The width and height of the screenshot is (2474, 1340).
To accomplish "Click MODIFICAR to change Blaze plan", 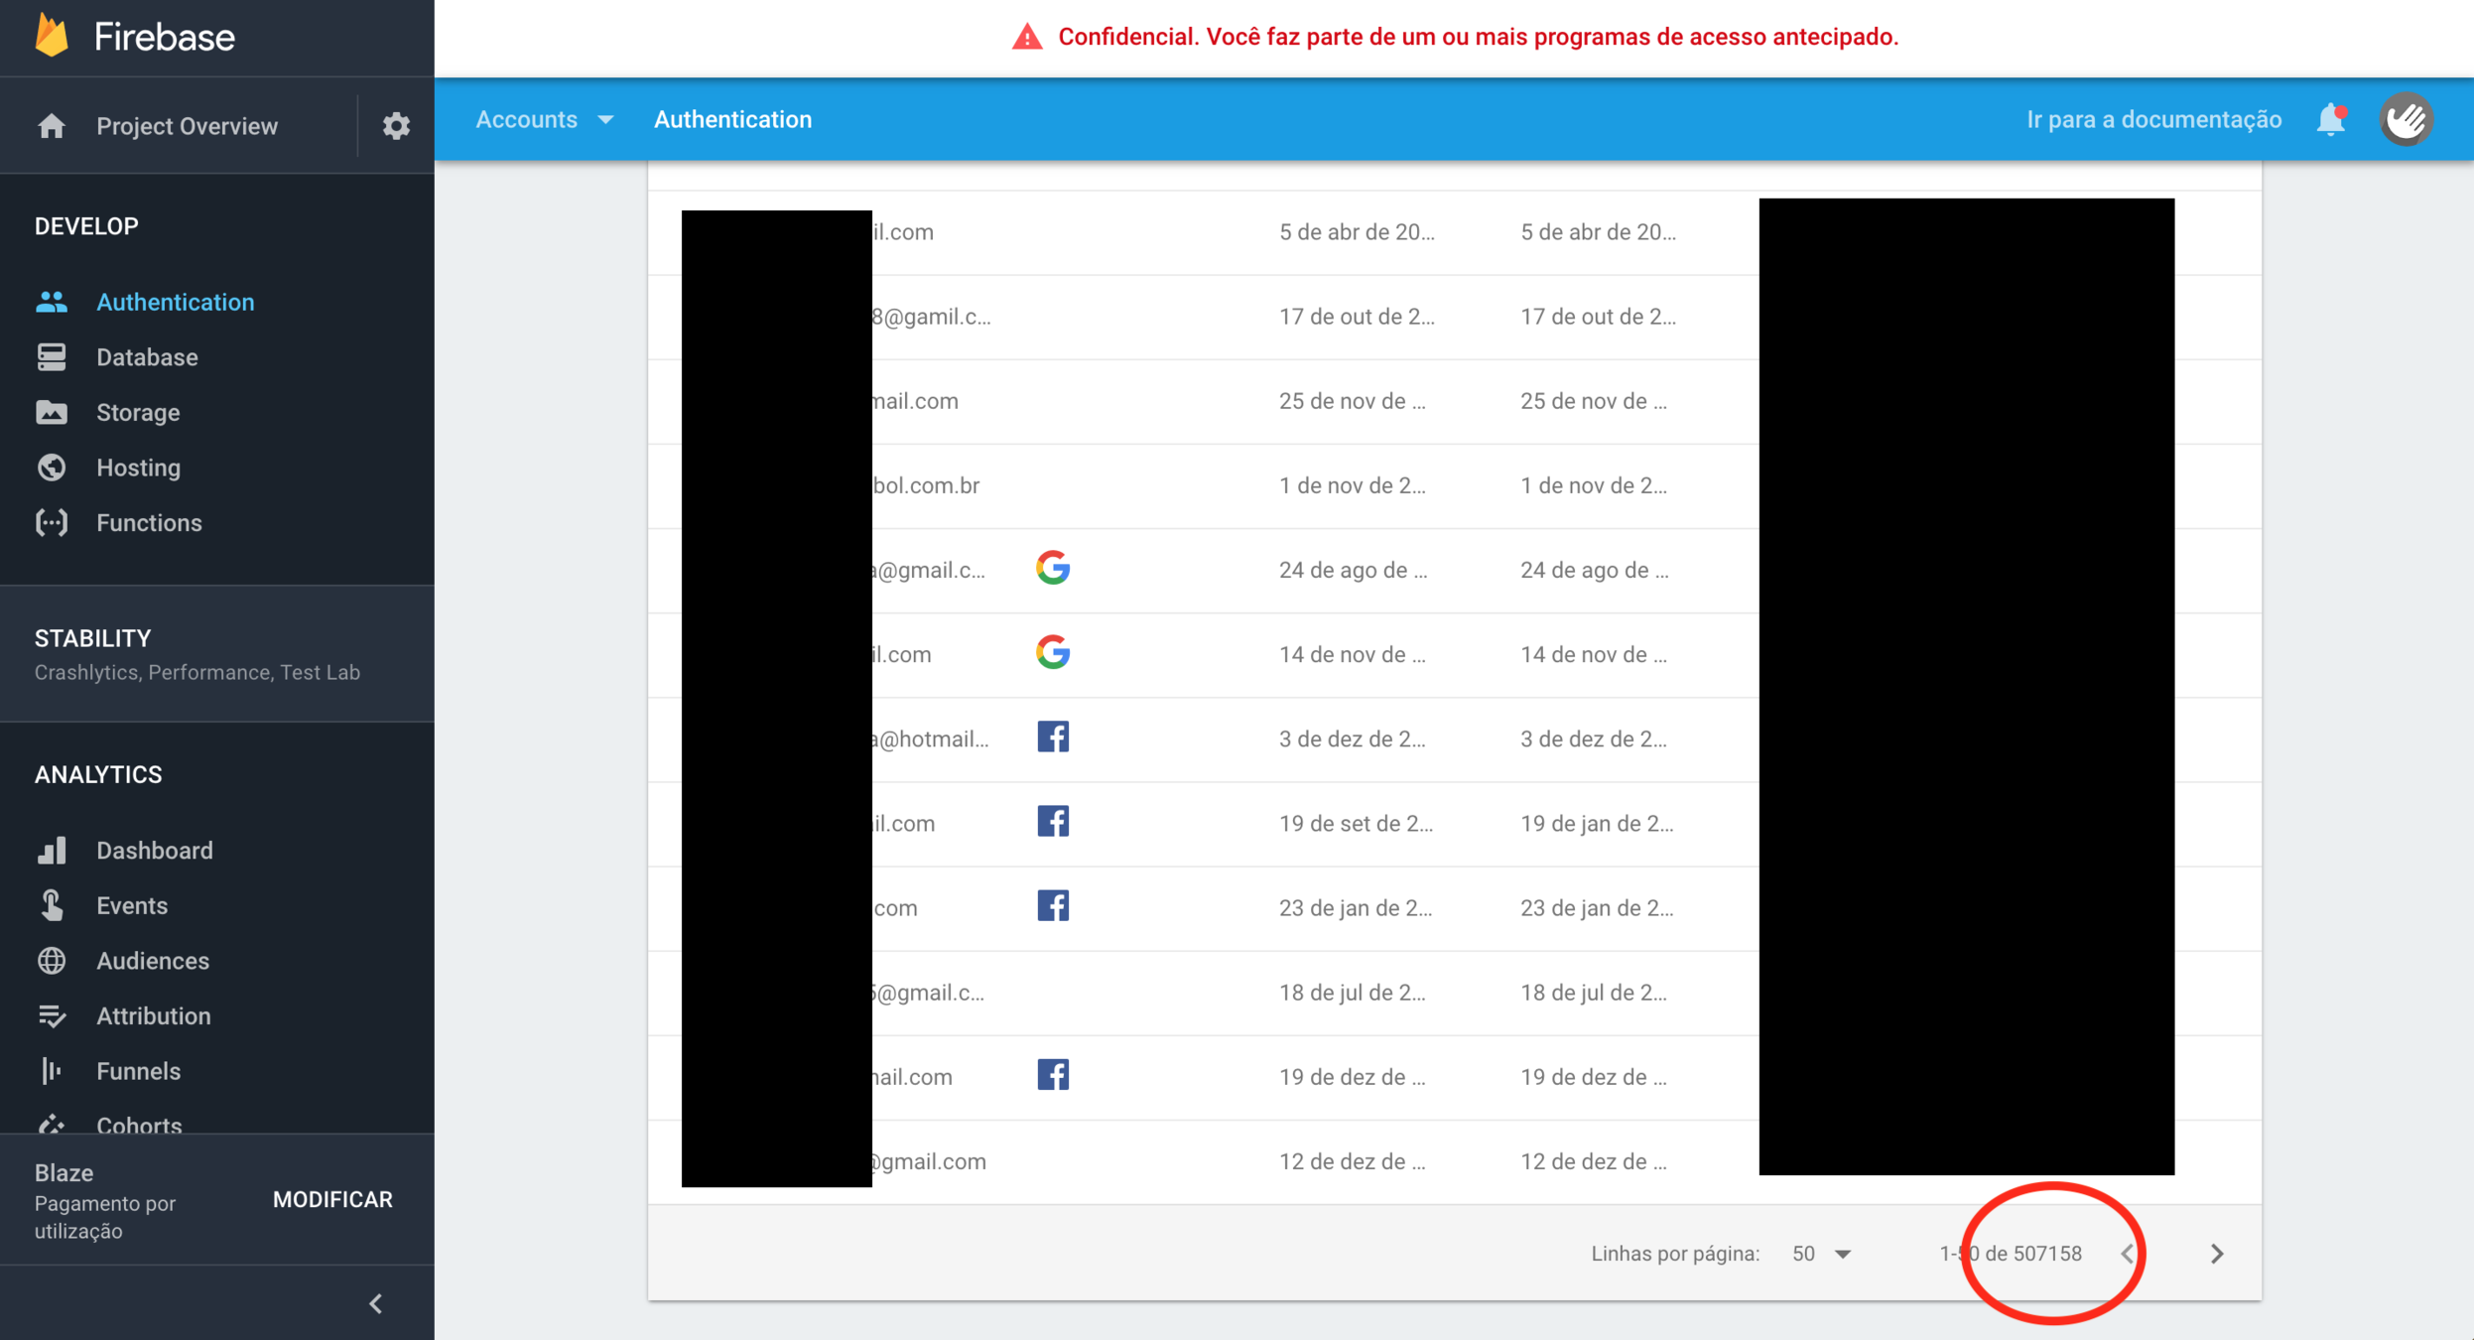I will (x=332, y=1199).
